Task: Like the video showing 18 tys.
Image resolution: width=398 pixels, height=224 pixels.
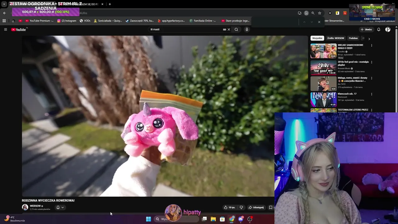Action: tap(229, 208)
